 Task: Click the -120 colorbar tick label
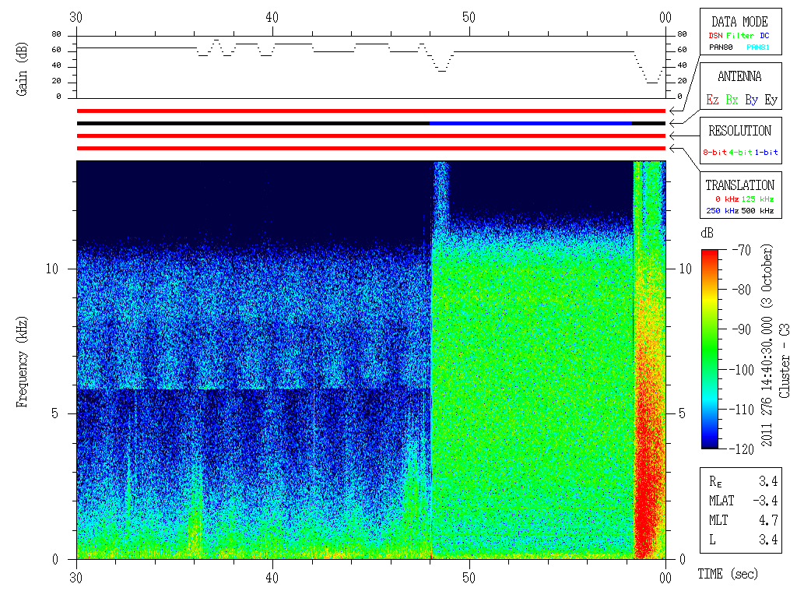[742, 449]
